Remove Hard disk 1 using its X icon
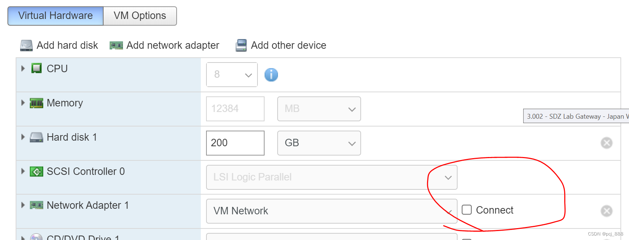 [607, 143]
